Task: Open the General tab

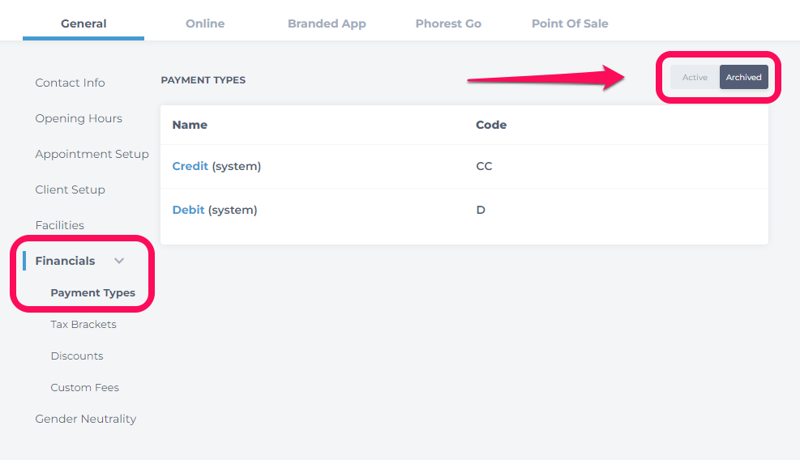Action: coord(83,23)
